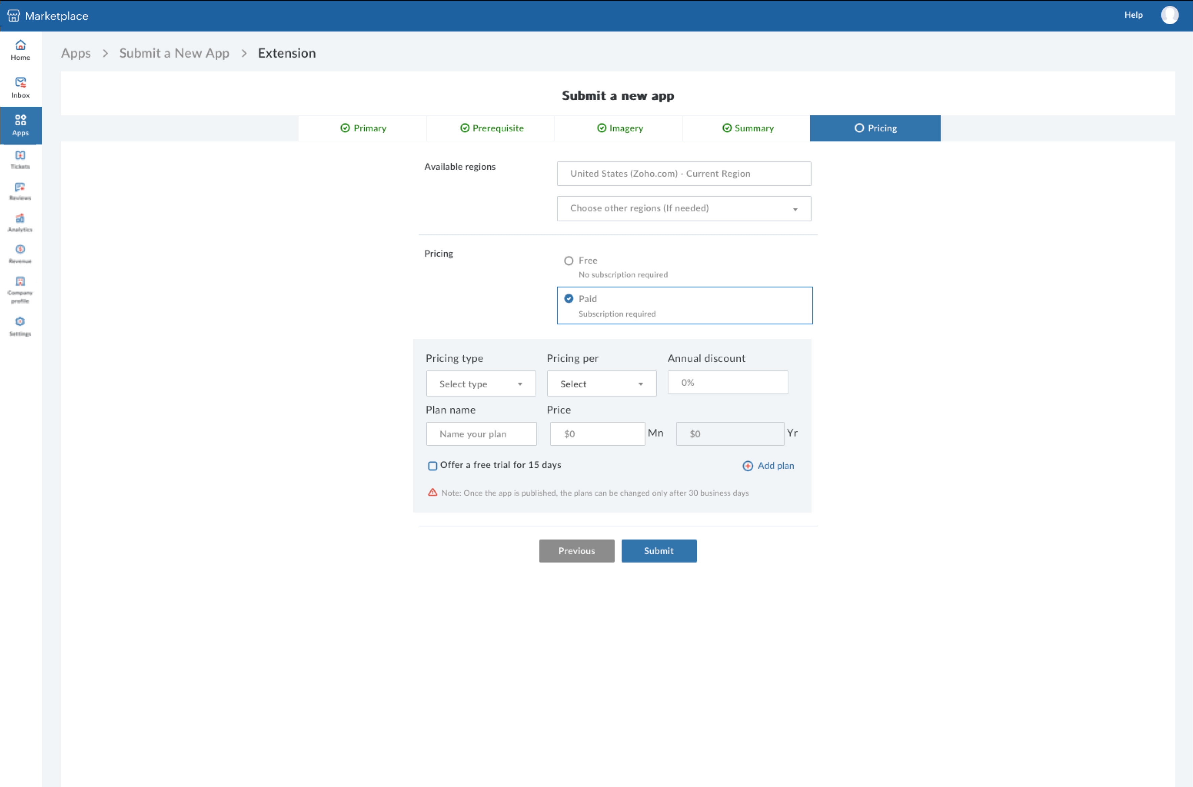Open the Settings gear in sidebar

(20, 326)
